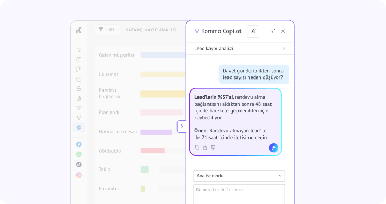The width and height of the screenshot is (386, 204).
Task: Click the Gelen müşteriler bar
Action: (163, 55)
